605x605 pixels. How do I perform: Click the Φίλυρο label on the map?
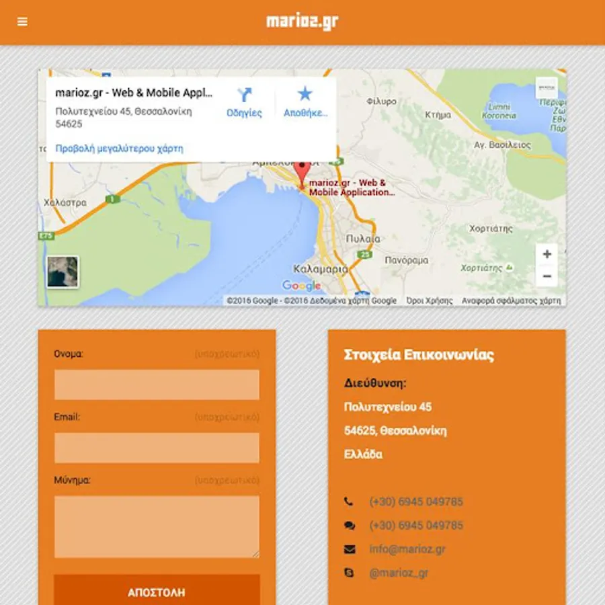(x=381, y=102)
